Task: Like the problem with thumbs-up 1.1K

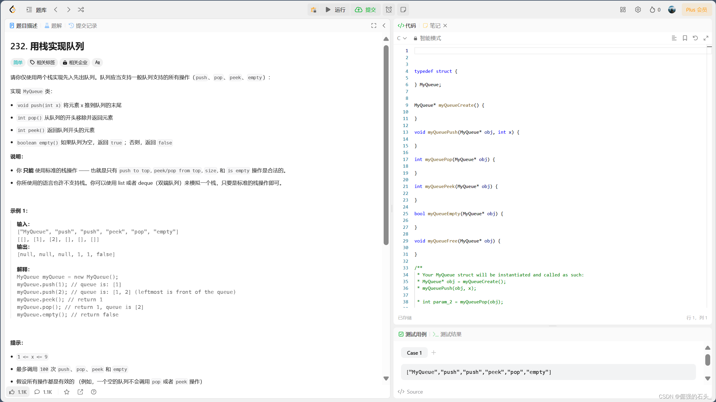Action: 18,392
